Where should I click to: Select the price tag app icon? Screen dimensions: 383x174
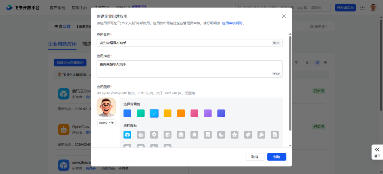248,134
